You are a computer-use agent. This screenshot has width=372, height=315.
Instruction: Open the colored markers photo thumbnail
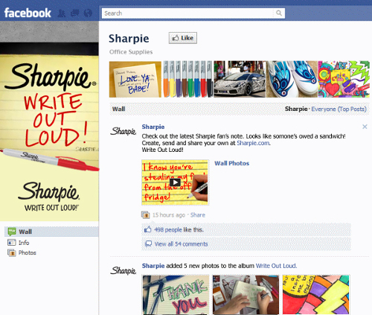point(187,79)
